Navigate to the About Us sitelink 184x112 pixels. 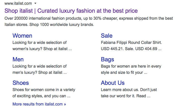(x=113, y=83)
